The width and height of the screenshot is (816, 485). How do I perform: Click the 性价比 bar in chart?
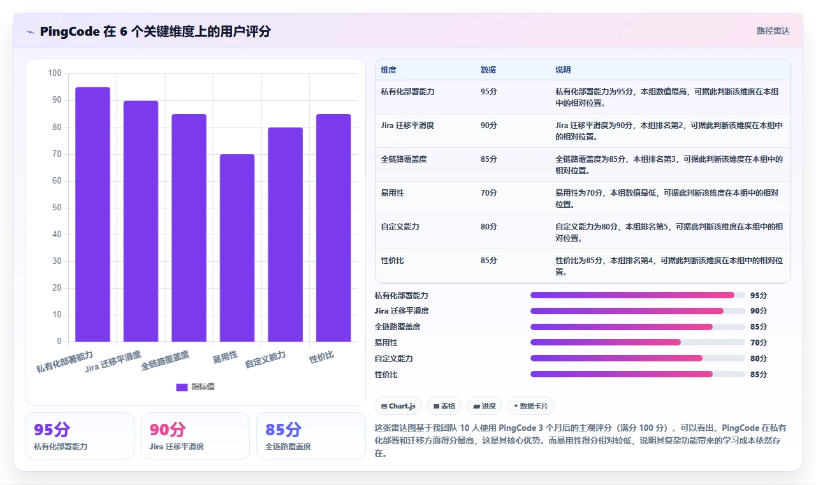tap(333, 228)
